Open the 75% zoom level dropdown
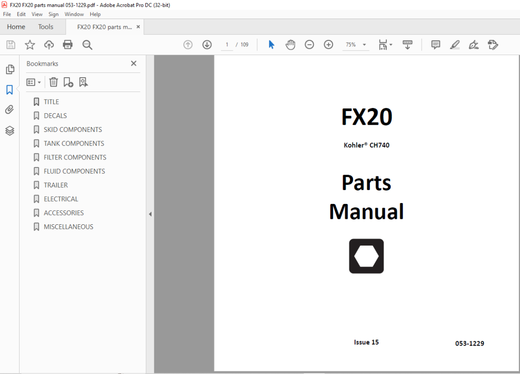 click(364, 45)
